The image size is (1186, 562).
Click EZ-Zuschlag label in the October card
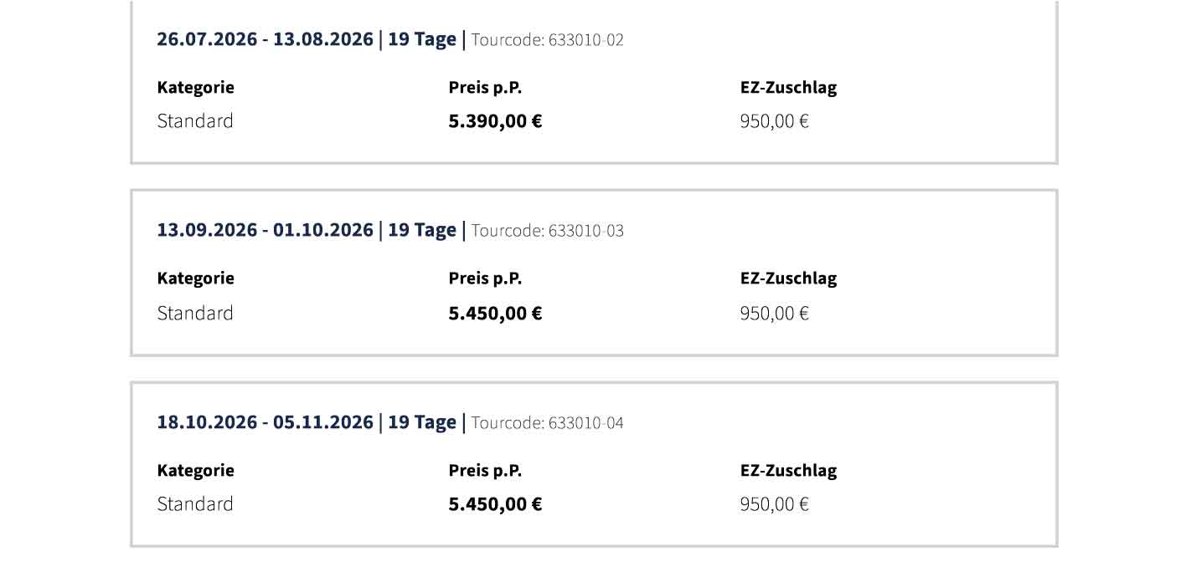tap(788, 471)
